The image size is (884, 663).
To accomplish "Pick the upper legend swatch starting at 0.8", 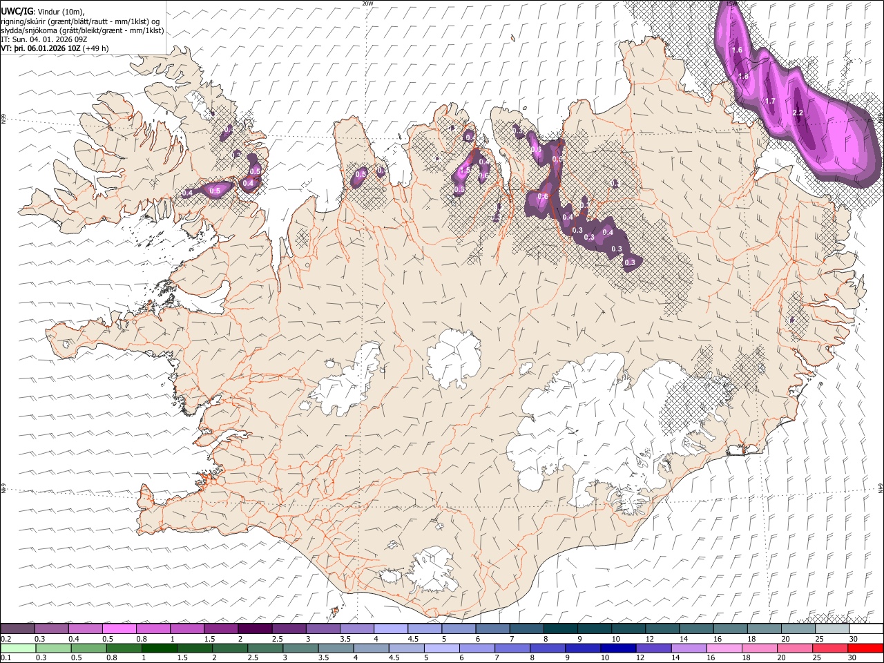I will pos(153,628).
